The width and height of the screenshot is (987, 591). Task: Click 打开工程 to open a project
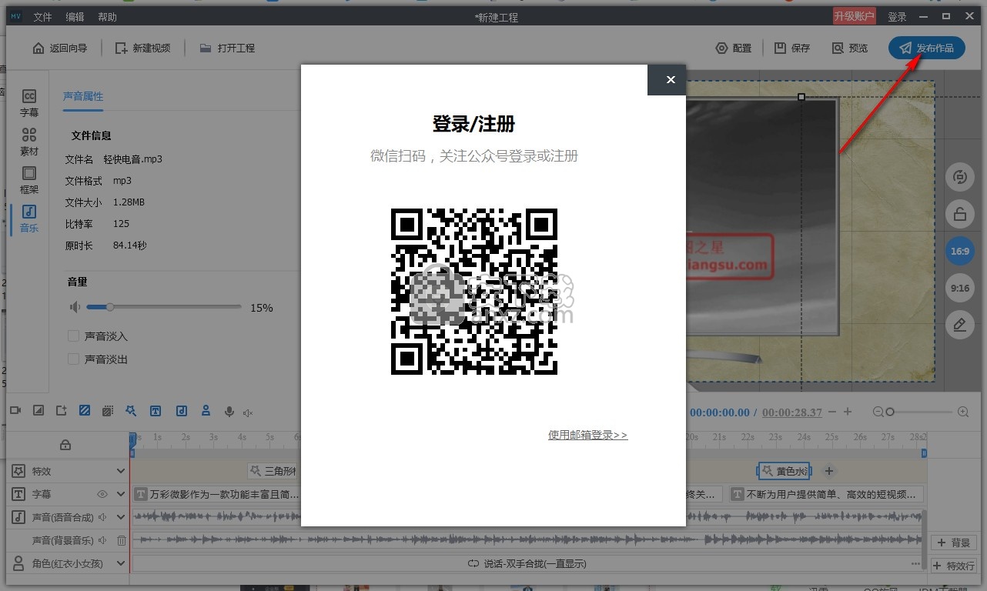click(x=227, y=48)
